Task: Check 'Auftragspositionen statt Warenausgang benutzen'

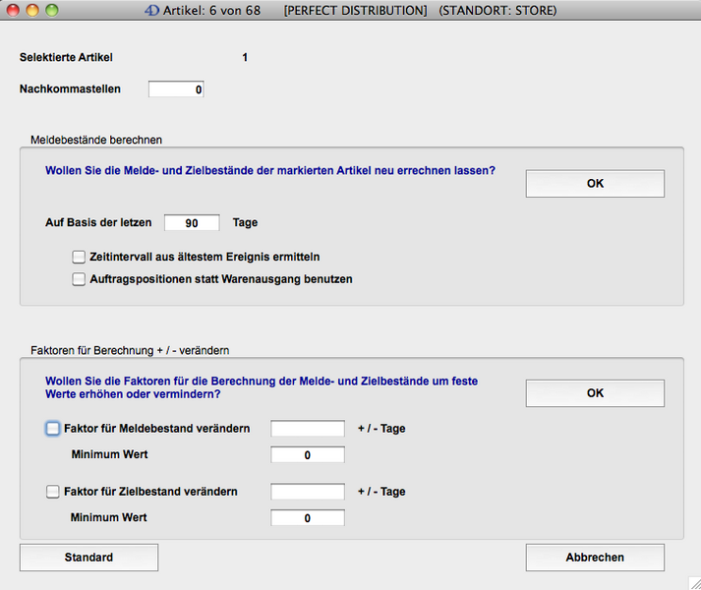Action: pos(80,279)
